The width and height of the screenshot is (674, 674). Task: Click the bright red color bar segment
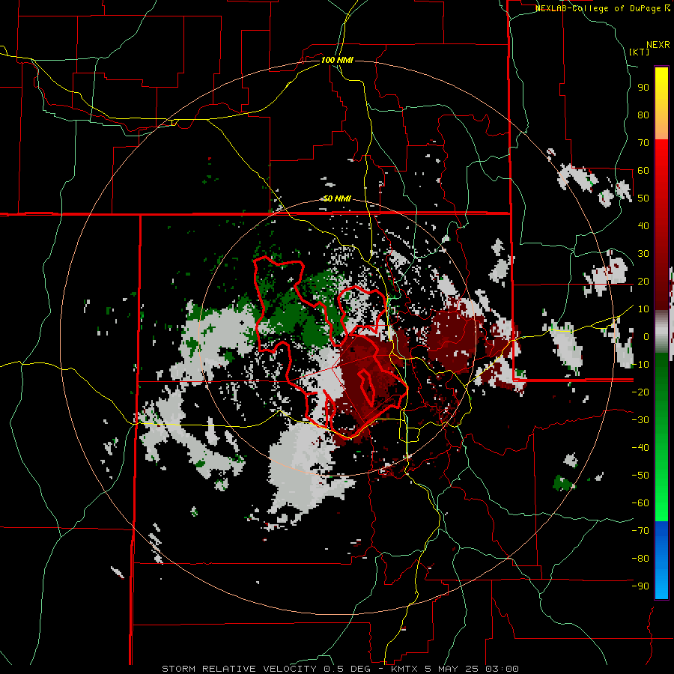pos(661,154)
